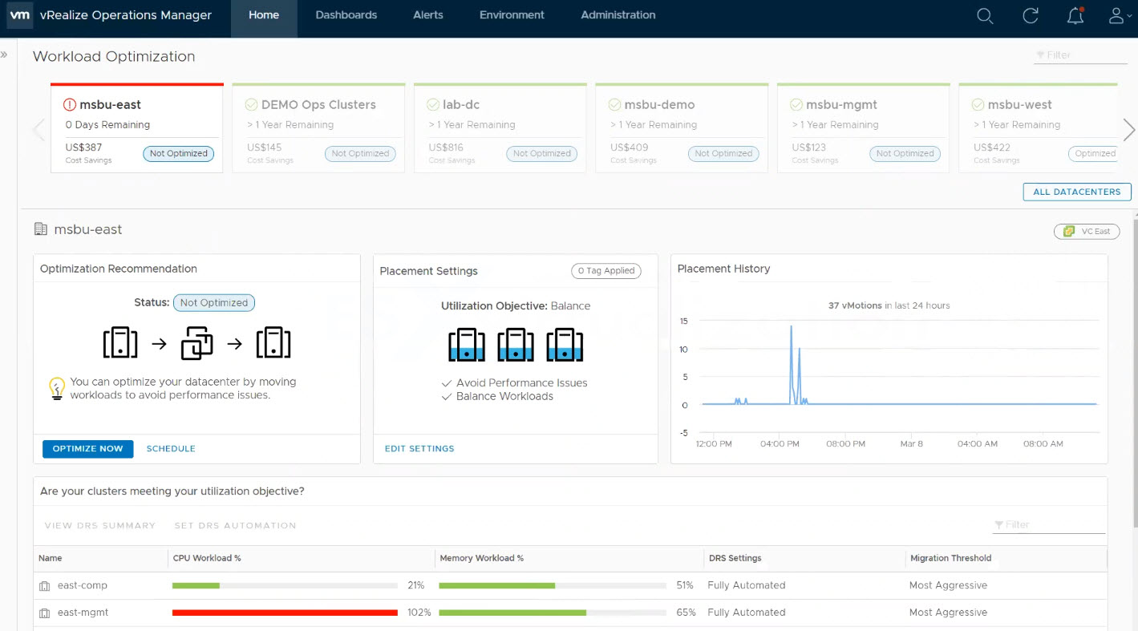Click the lightbulb recommendation icon

[56, 389]
